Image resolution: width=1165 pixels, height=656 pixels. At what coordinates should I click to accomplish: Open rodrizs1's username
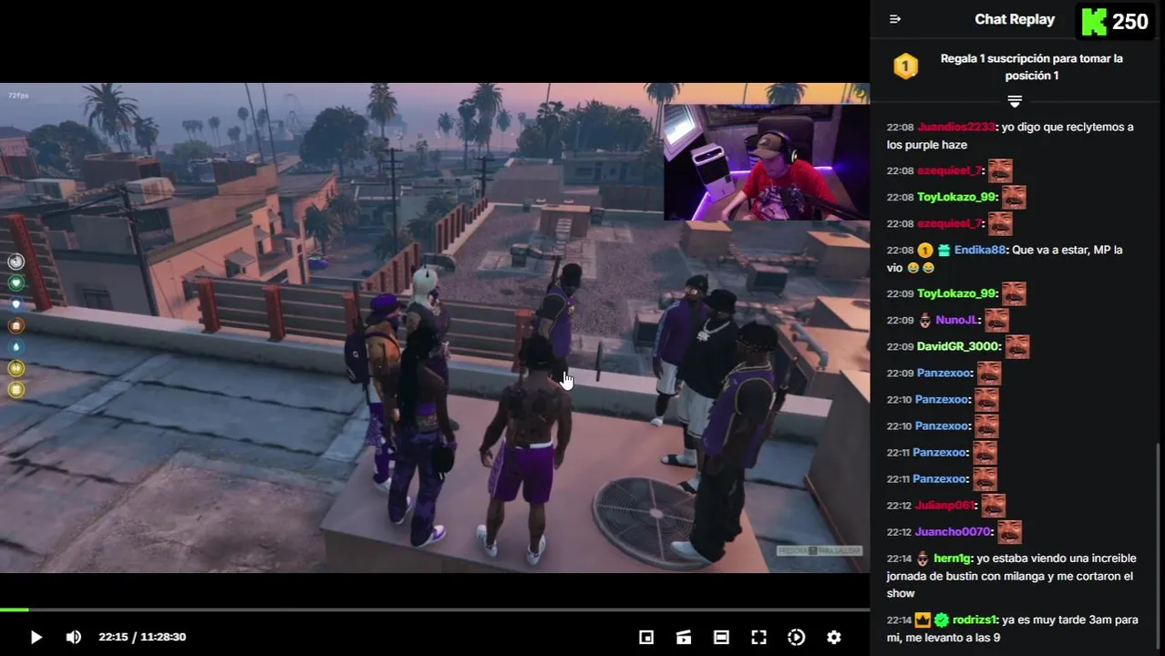974,620
